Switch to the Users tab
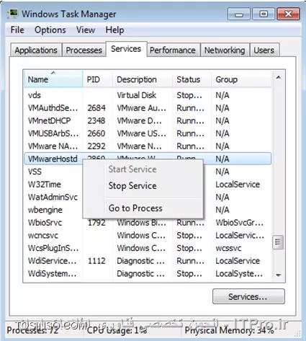Viewport: 306px width, 341px height. [x=264, y=50]
